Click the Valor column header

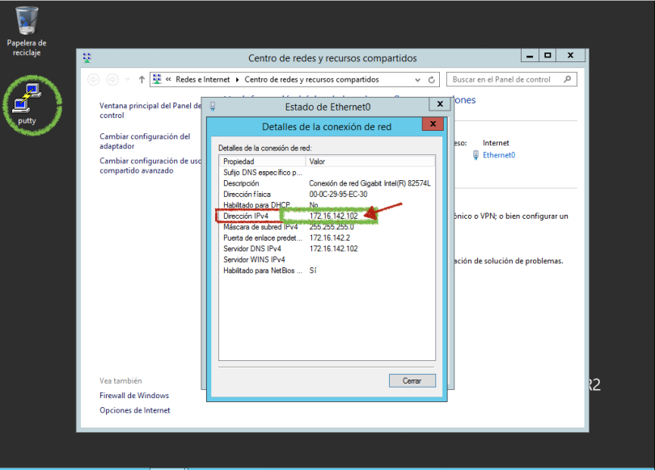click(370, 162)
